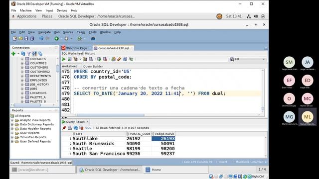
Task: Click the Refresh icon in Query Result
Action: (75, 128)
